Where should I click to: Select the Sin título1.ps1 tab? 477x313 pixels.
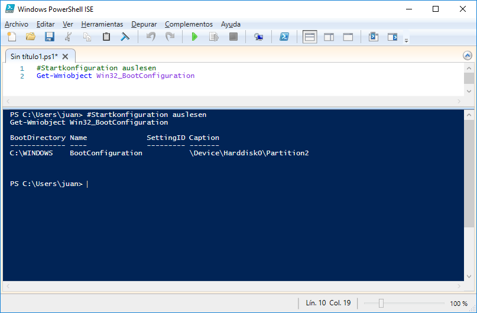point(34,57)
